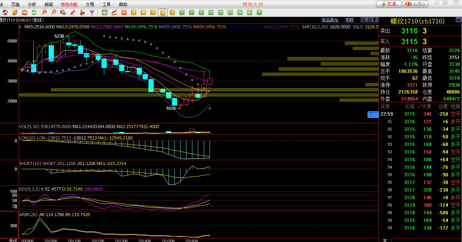Click the 商品叠加 link
The image size is (462, 242).
330,20
